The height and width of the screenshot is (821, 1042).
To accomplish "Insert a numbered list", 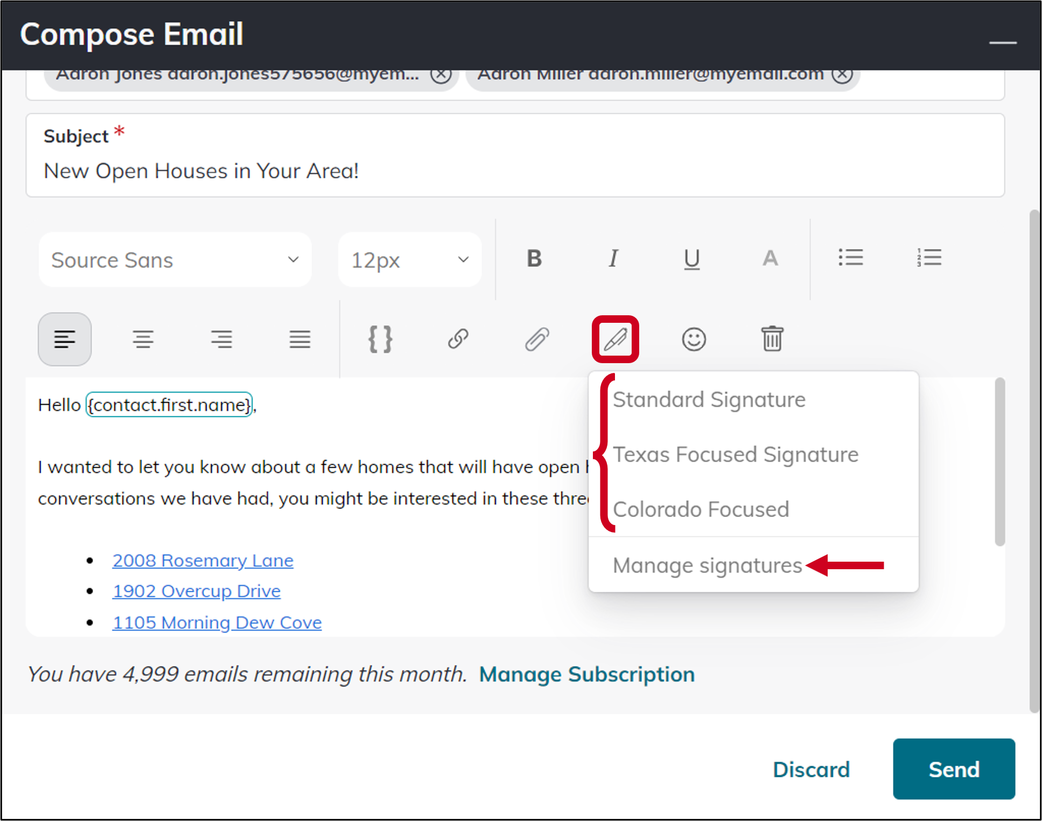I will pyautogui.click(x=930, y=258).
